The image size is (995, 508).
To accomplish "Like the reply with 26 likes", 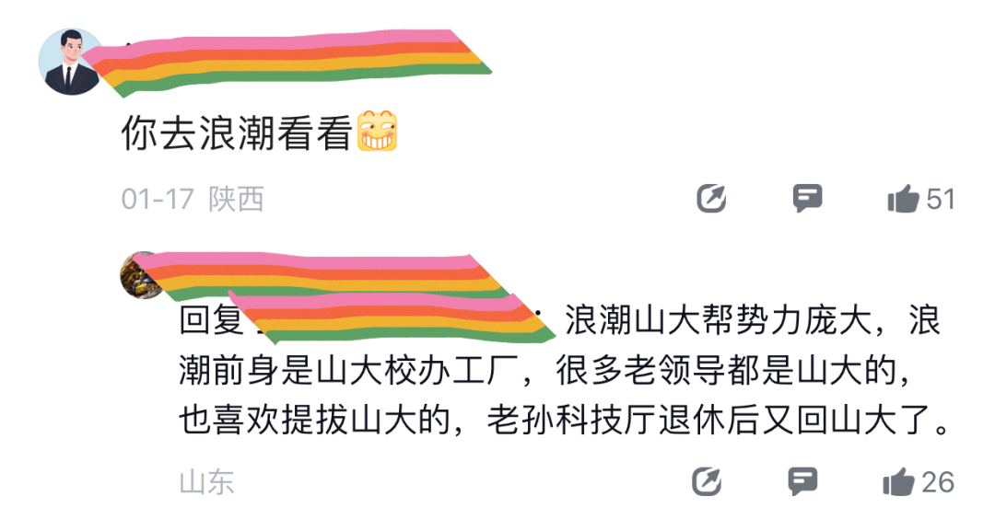I will tap(898, 482).
